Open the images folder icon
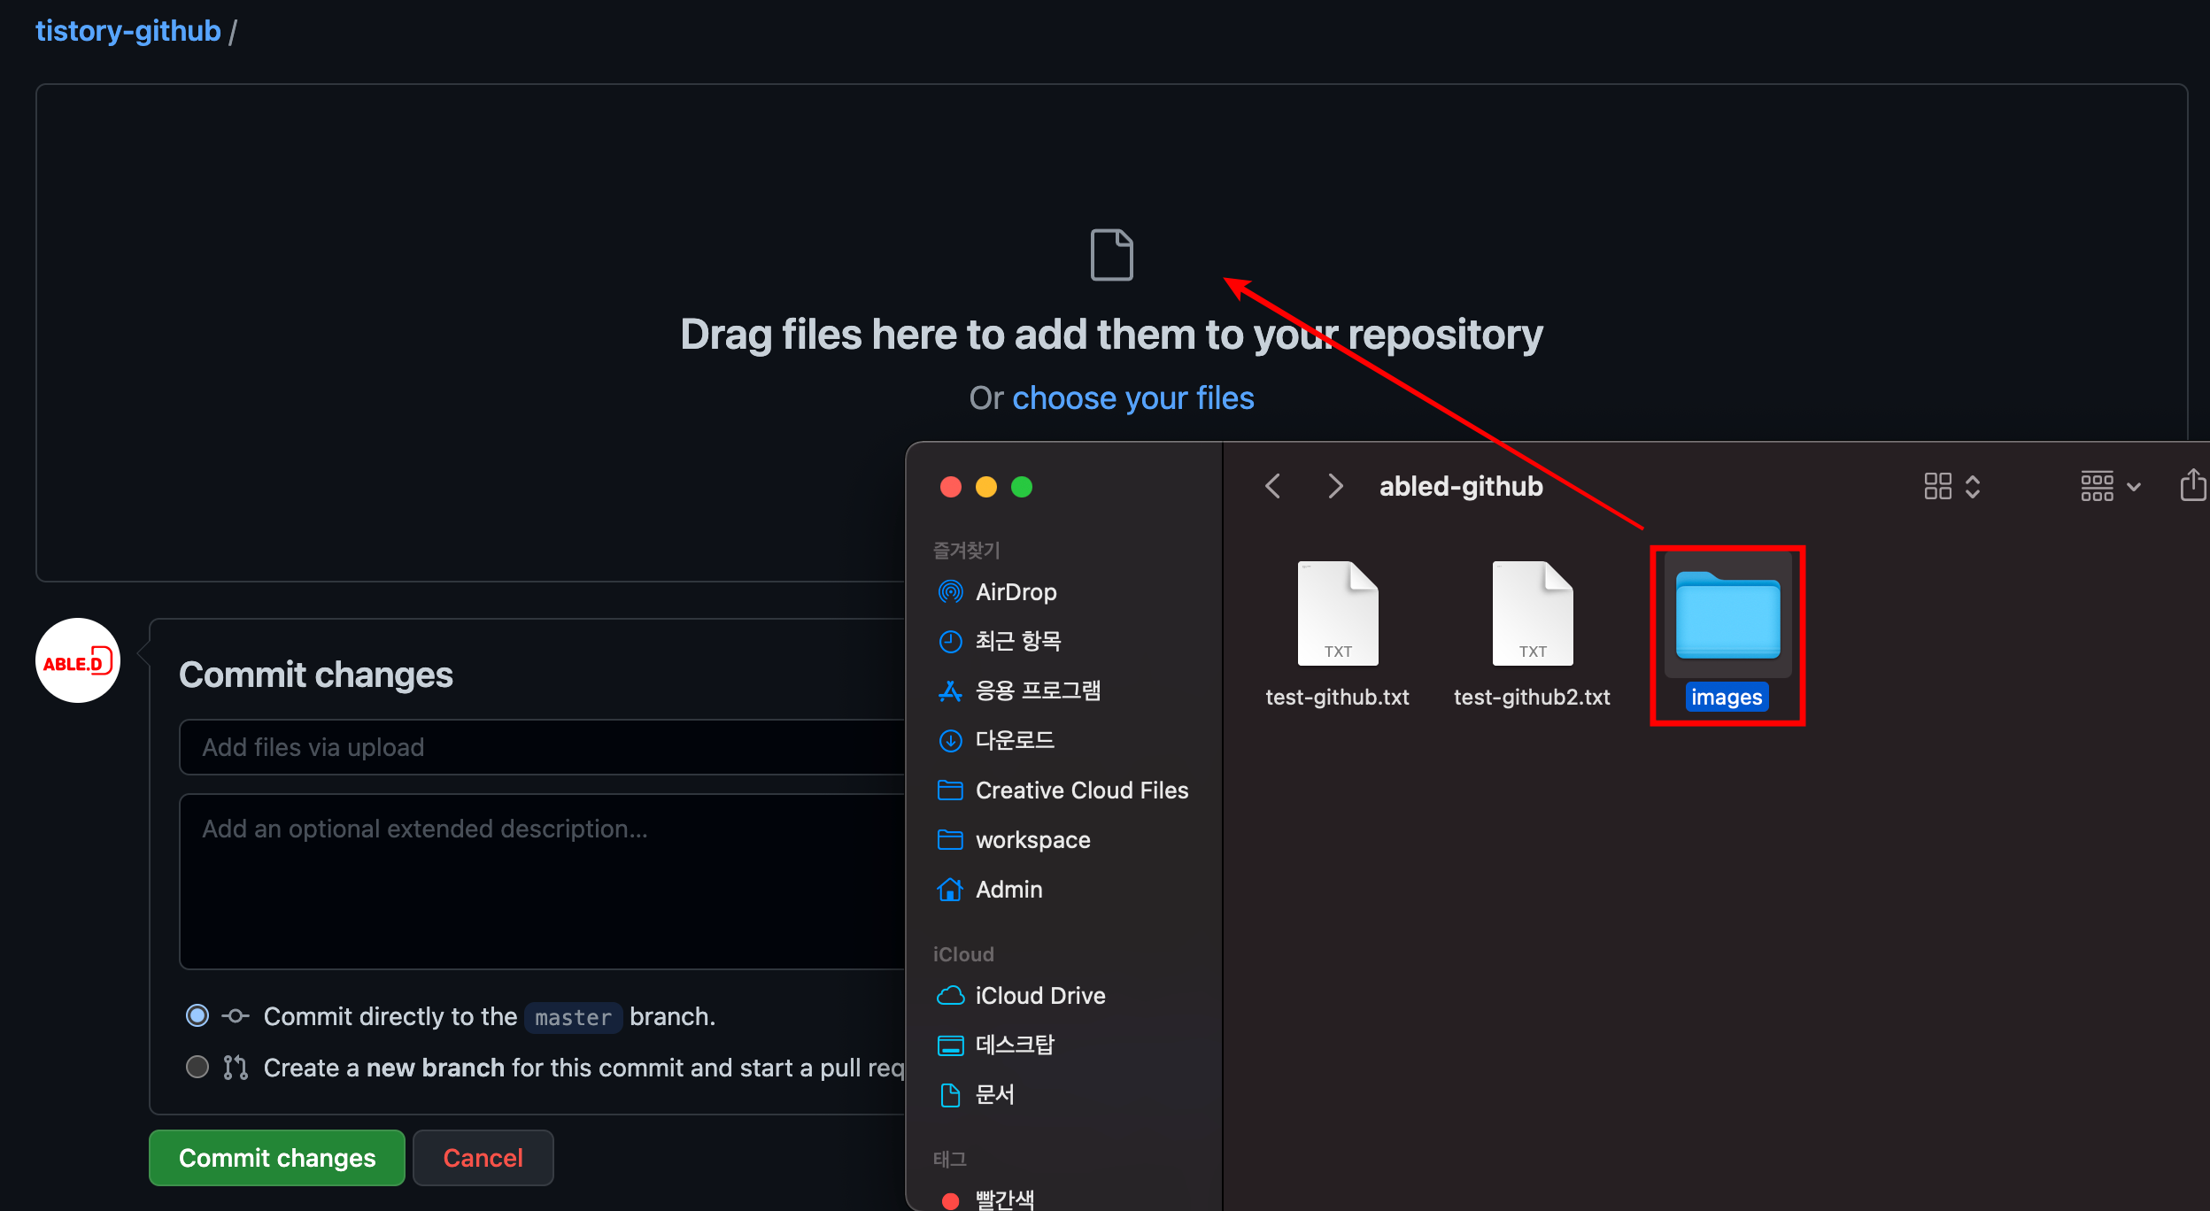 click(1727, 616)
